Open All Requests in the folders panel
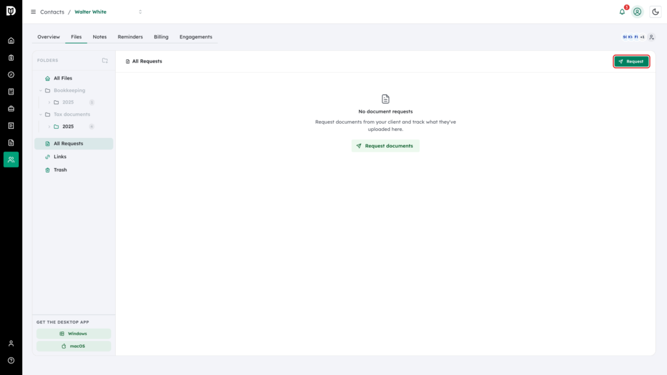Screen dimensions: 667x375 pos(74,144)
